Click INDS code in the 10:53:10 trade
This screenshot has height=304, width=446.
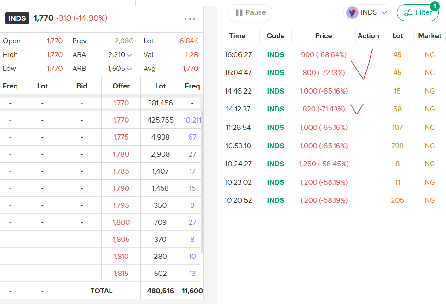pos(276,146)
